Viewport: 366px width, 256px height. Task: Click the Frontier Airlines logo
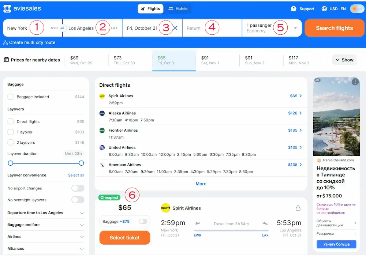[102, 131]
